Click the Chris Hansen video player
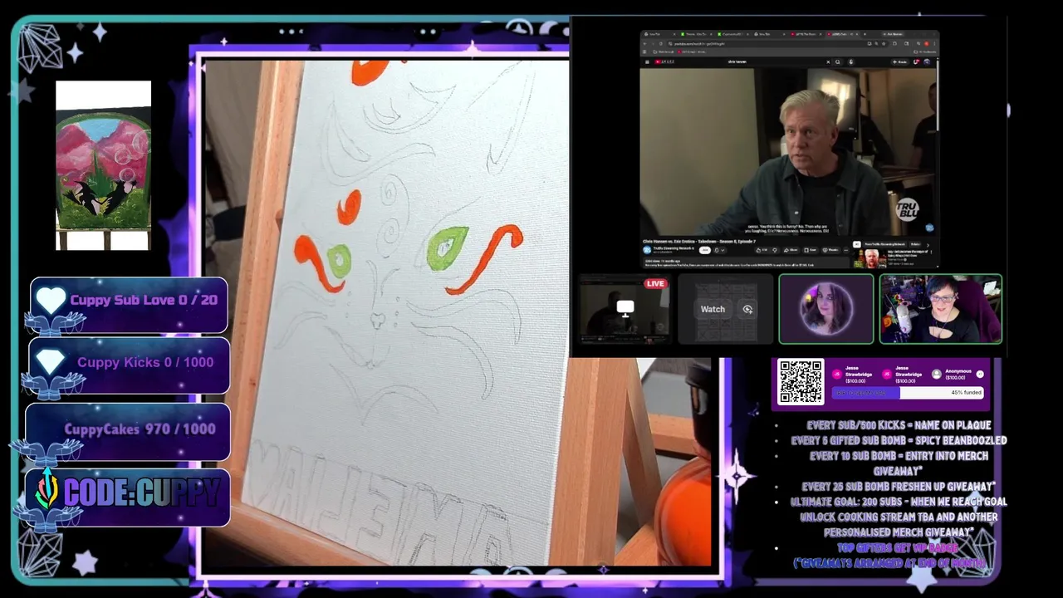Image resolution: width=1063 pixels, height=598 pixels. pos(788,152)
